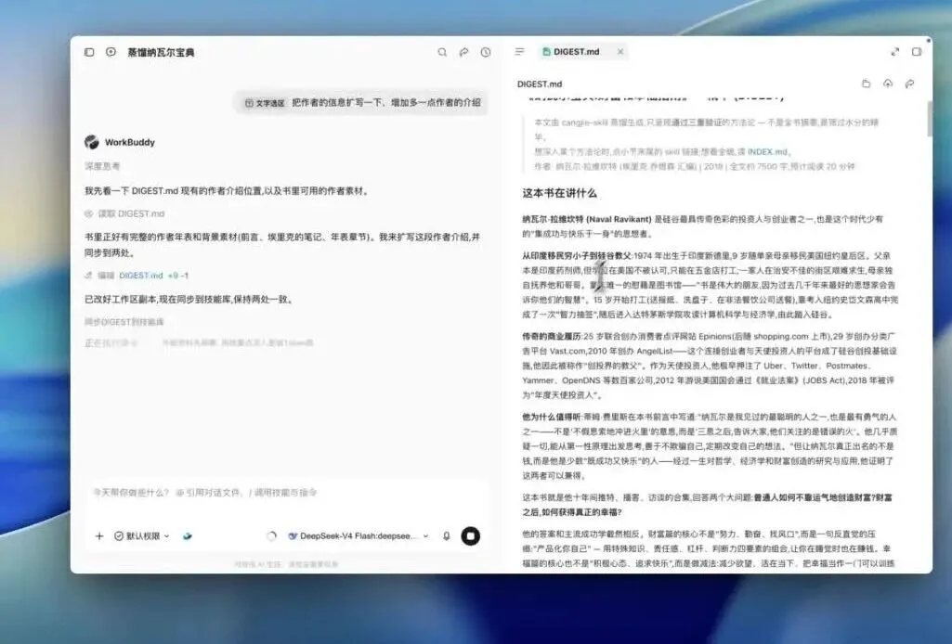Open DIGEST.md containing folder icon
The width and height of the screenshot is (952, 644).
click(x=866, y=84)
